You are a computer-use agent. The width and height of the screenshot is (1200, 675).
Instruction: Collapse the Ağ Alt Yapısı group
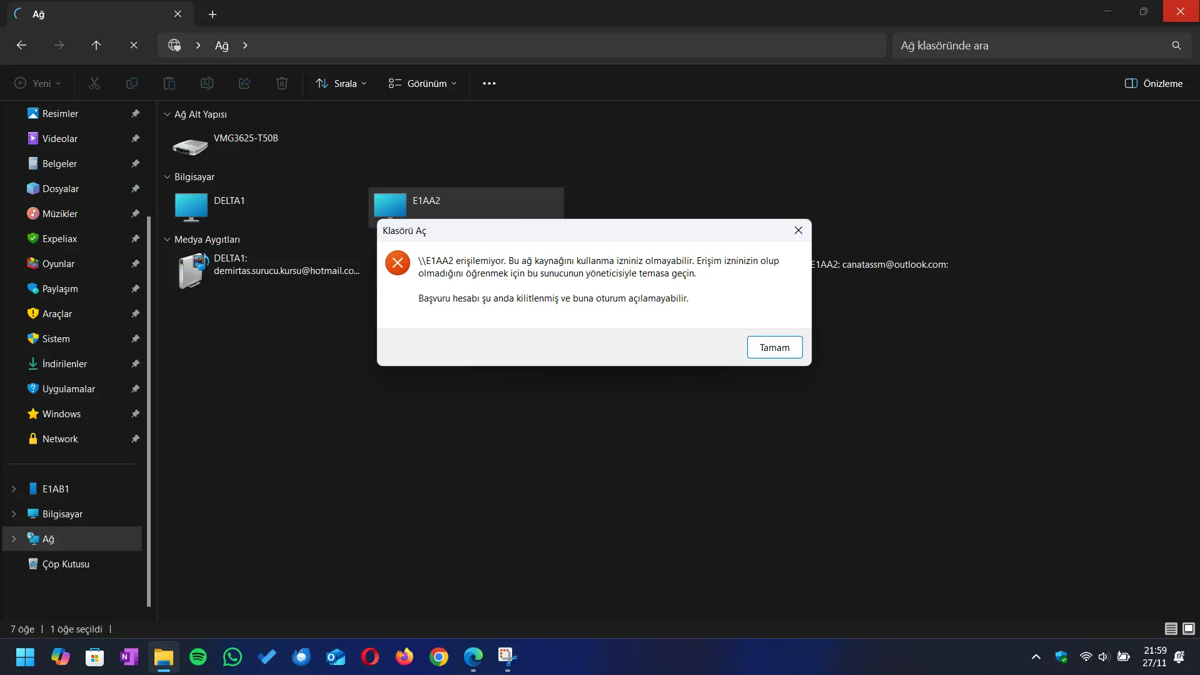coord(167,114)
